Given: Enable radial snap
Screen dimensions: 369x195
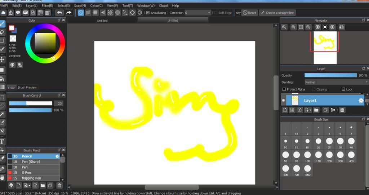Looking at the screenshot, I should click(x=110, y=13).
